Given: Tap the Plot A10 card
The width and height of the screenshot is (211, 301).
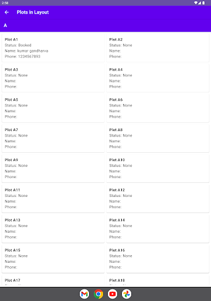Looking at the screenshot, I should tap(158, 168).
